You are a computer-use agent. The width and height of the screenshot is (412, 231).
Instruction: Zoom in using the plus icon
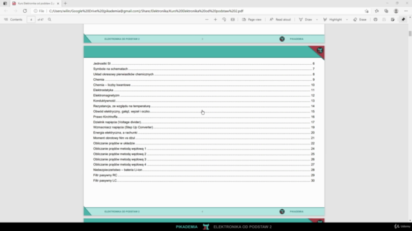(x=215, y=19)
